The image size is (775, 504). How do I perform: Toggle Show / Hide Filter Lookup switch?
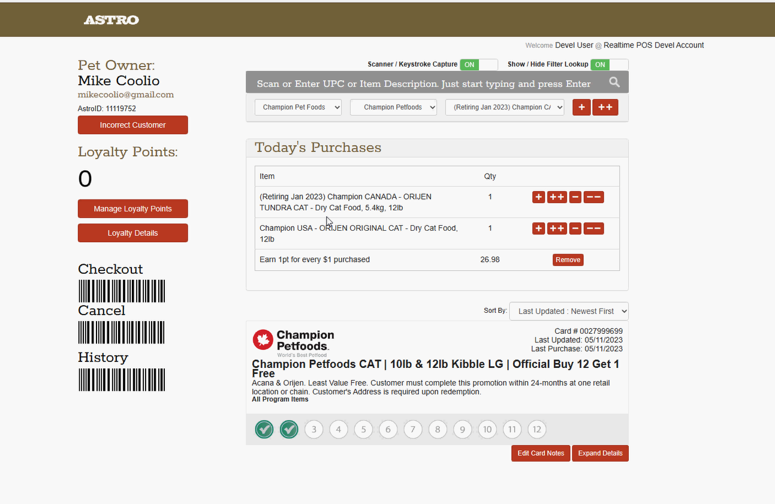pos(609,65)
